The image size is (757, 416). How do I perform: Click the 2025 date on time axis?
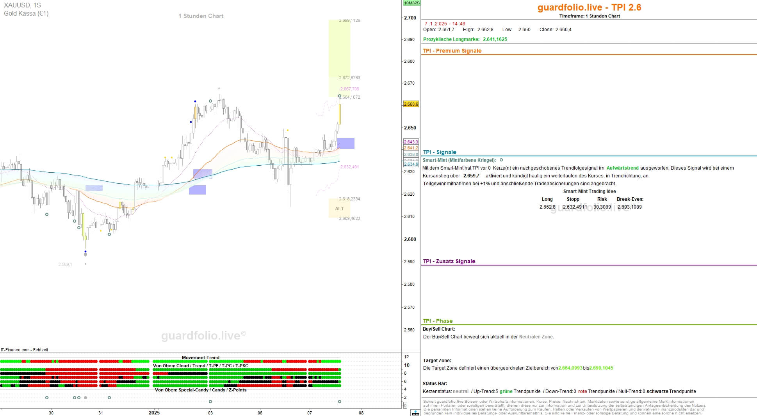[154, 412]
